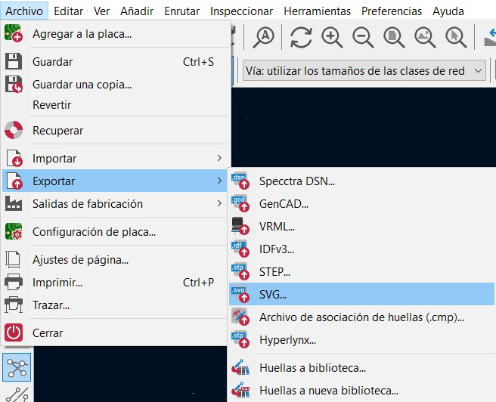The height and width of the screenshot is (402, 496).
Task: Toggle the ratsnest display icon in left toolbar
Action: (x=17, y=367)
